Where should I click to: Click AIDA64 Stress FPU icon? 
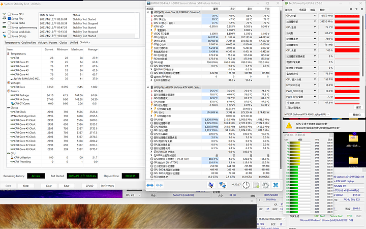point(4,18)
